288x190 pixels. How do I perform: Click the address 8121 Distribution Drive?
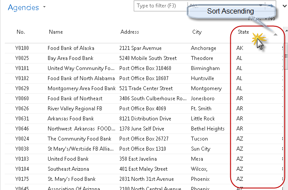pos(146,119)
